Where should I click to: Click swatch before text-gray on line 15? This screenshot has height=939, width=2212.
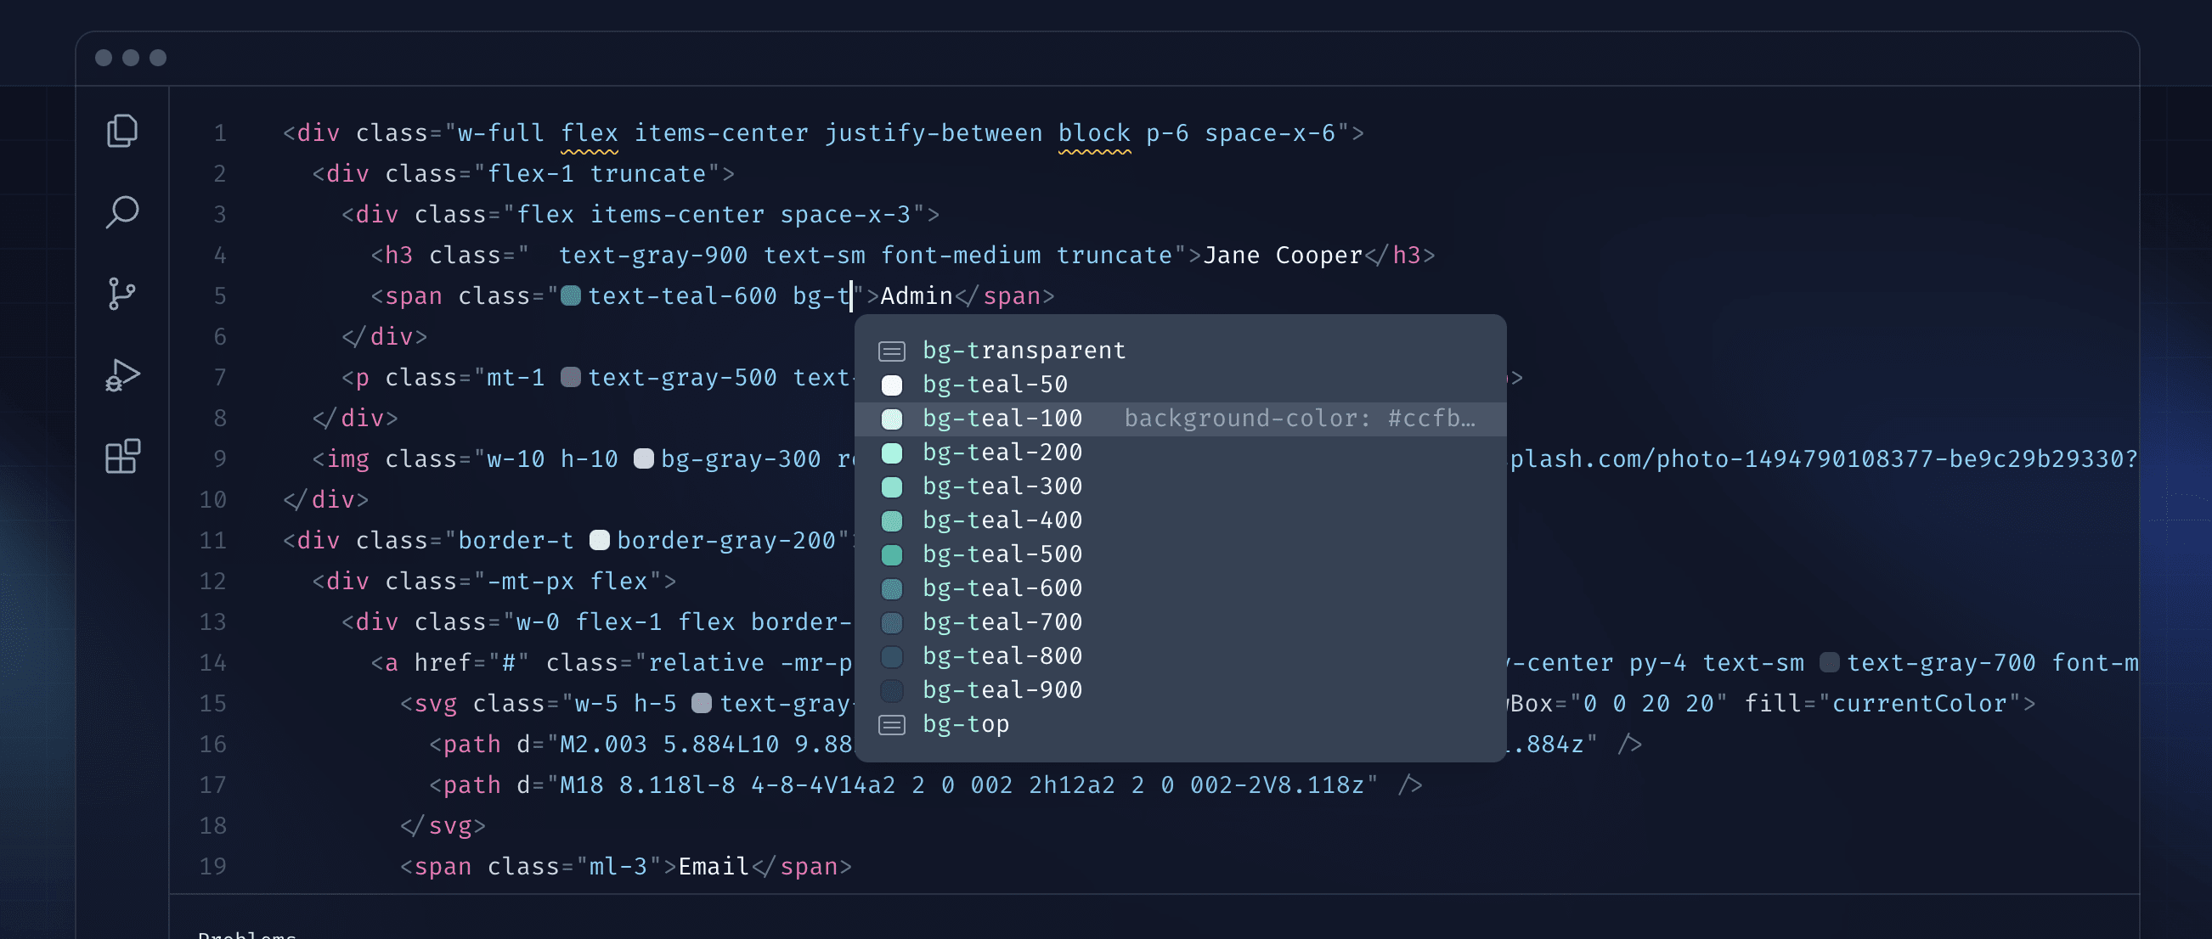coord(703,704)
